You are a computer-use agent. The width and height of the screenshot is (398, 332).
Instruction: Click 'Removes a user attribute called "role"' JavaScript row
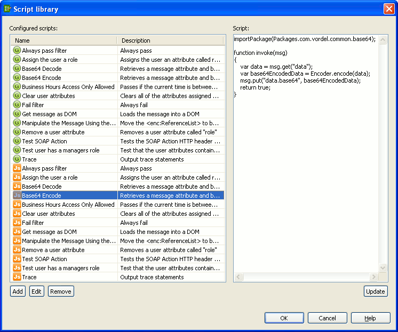click(x=169, y=250)
